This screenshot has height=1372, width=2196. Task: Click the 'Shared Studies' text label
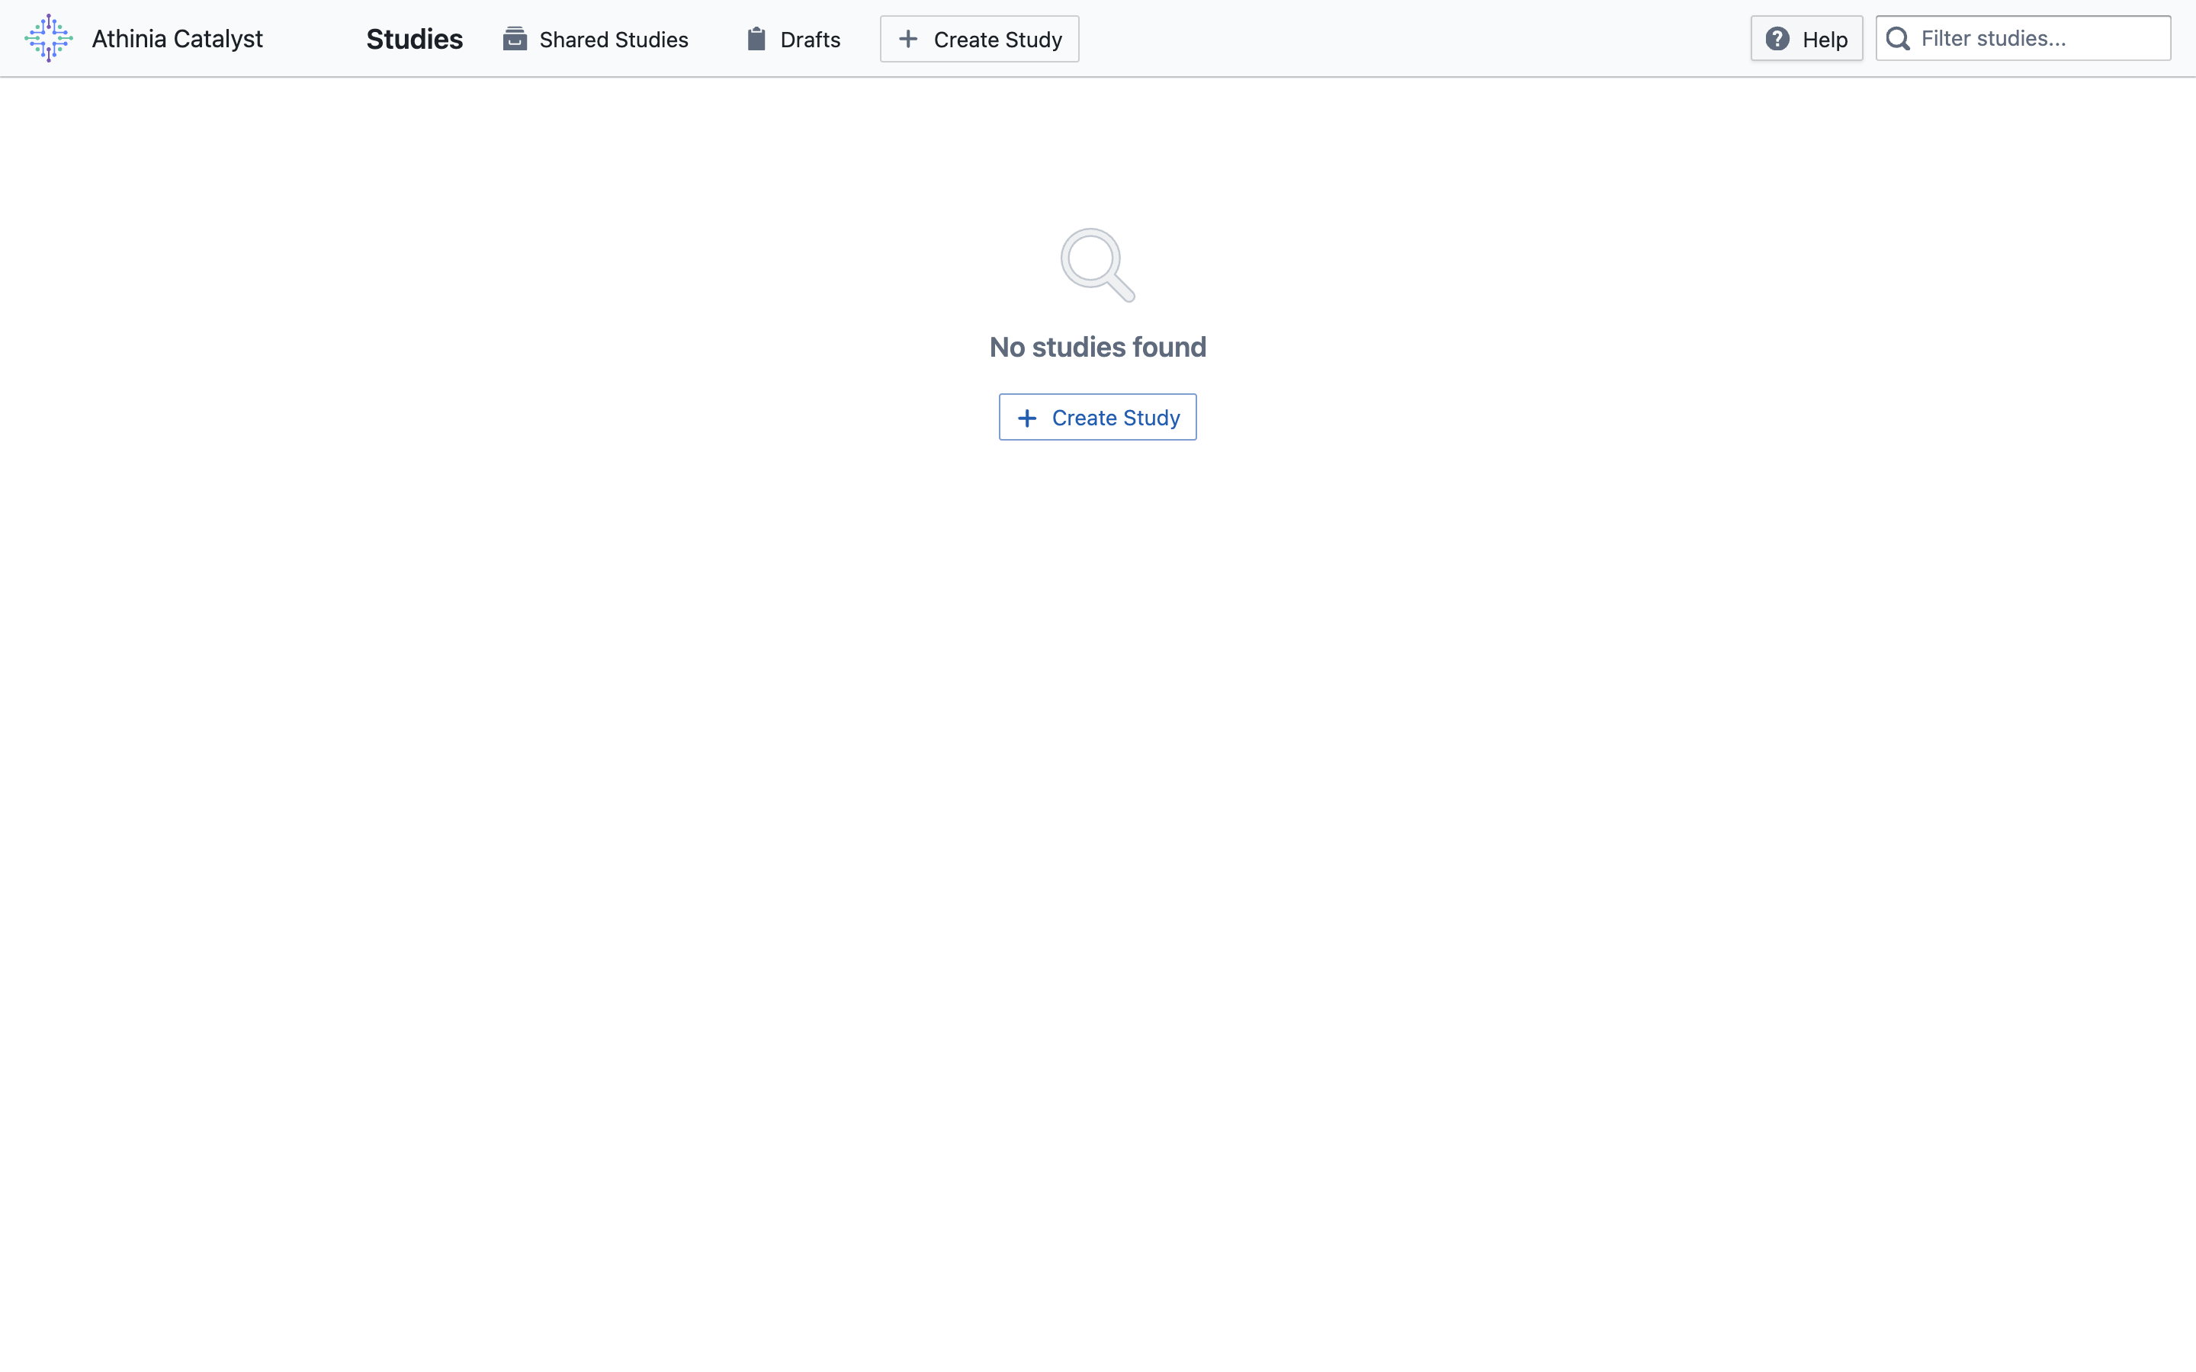click(613, 39)
